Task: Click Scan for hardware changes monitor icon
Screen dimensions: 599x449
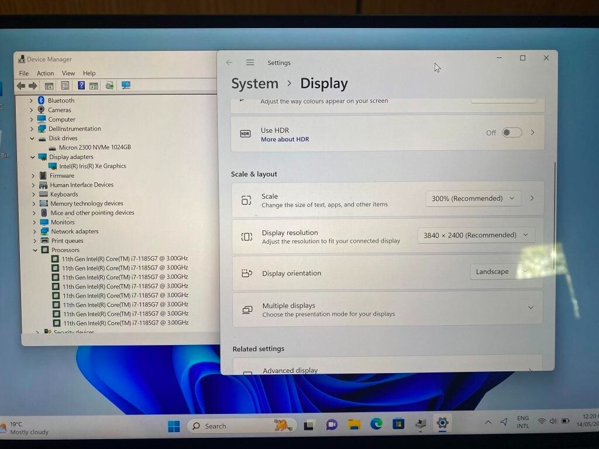Action: tap(126, 85)
